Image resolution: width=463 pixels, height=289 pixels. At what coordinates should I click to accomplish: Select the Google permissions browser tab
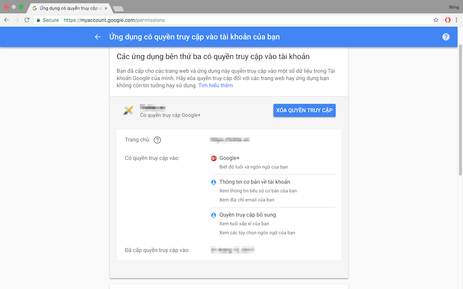tap(70, 8)
